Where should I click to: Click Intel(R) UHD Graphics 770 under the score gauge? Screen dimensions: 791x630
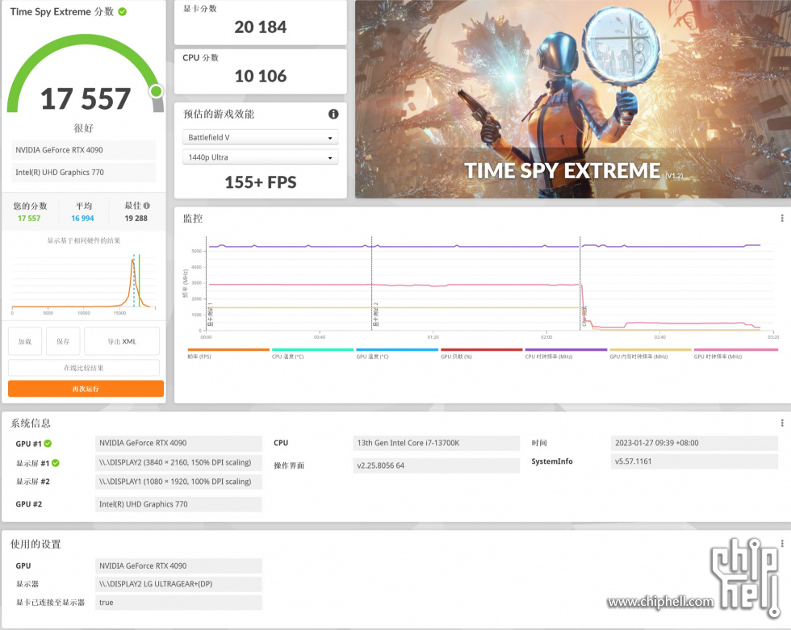84,172
